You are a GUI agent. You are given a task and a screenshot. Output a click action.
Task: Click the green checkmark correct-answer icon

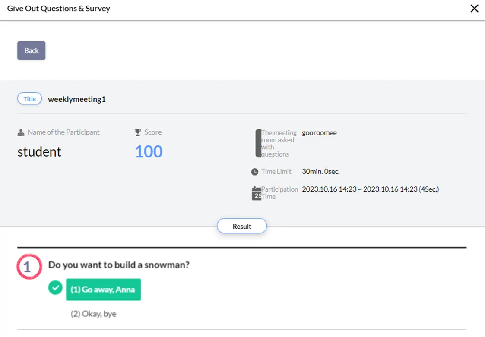(55, 287)
